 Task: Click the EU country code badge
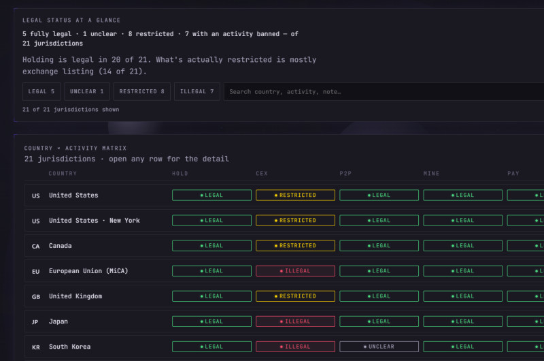coord(36,271)
